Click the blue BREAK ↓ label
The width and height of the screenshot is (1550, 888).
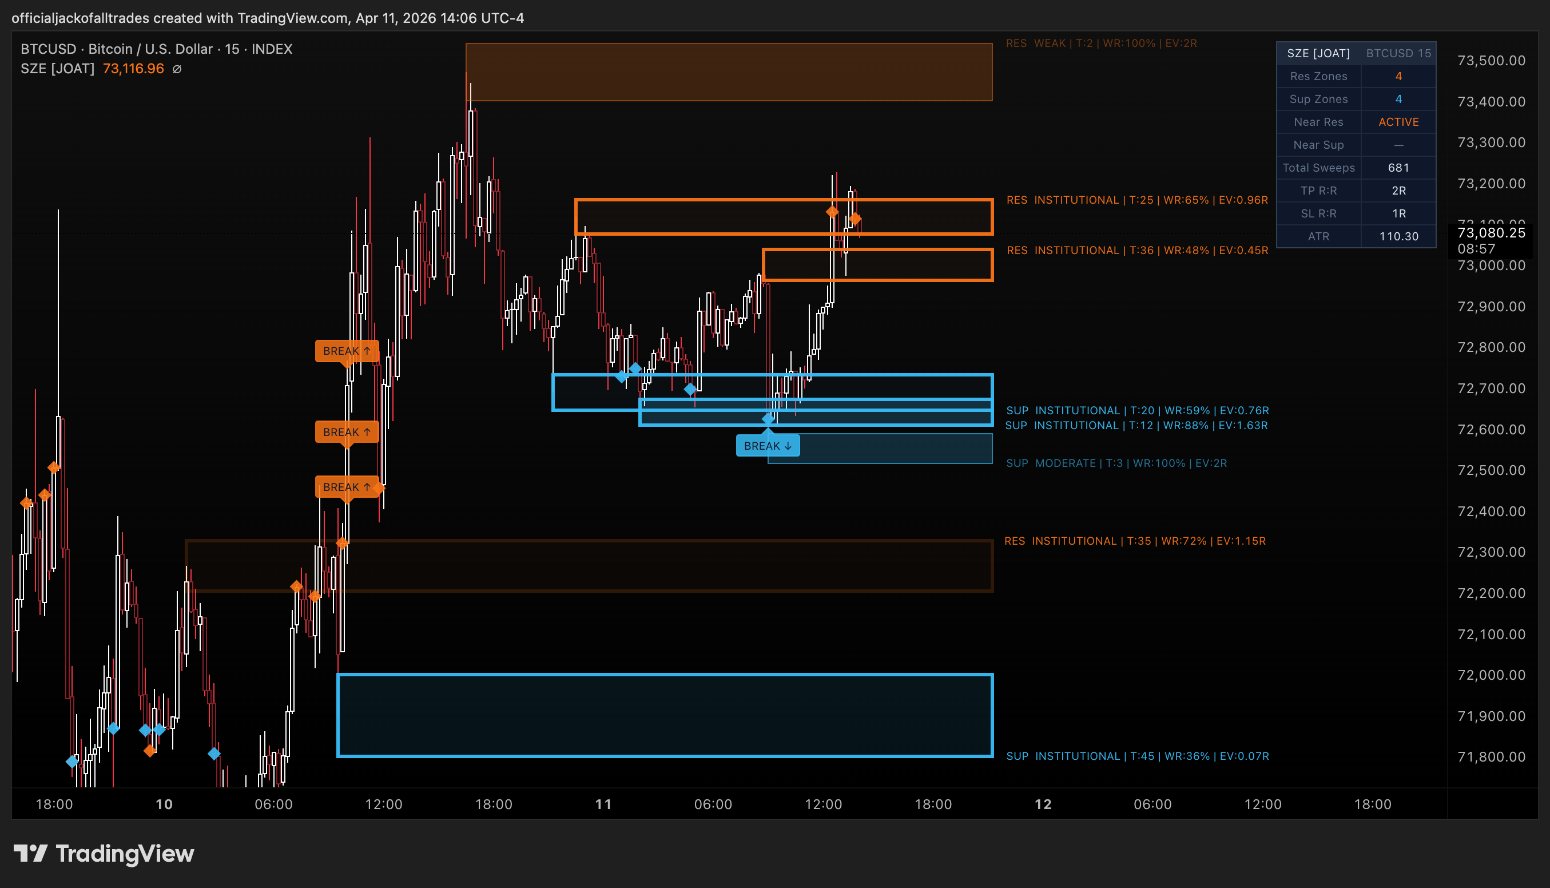point(768,446)
